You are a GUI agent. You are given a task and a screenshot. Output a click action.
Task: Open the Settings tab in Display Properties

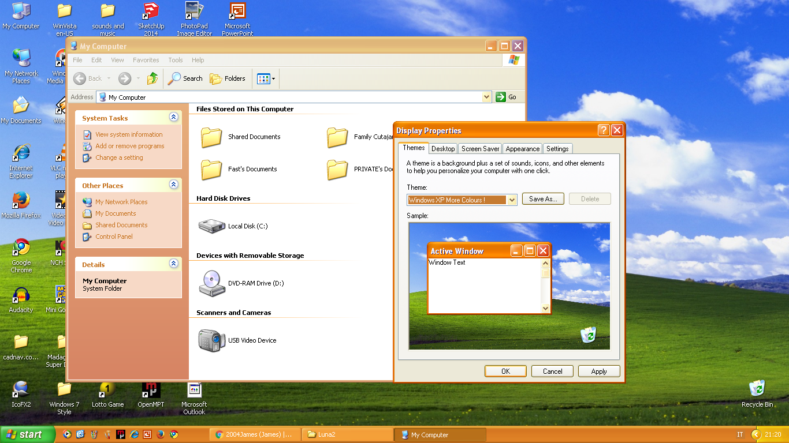pyautogui.click(x=557, y=149)
